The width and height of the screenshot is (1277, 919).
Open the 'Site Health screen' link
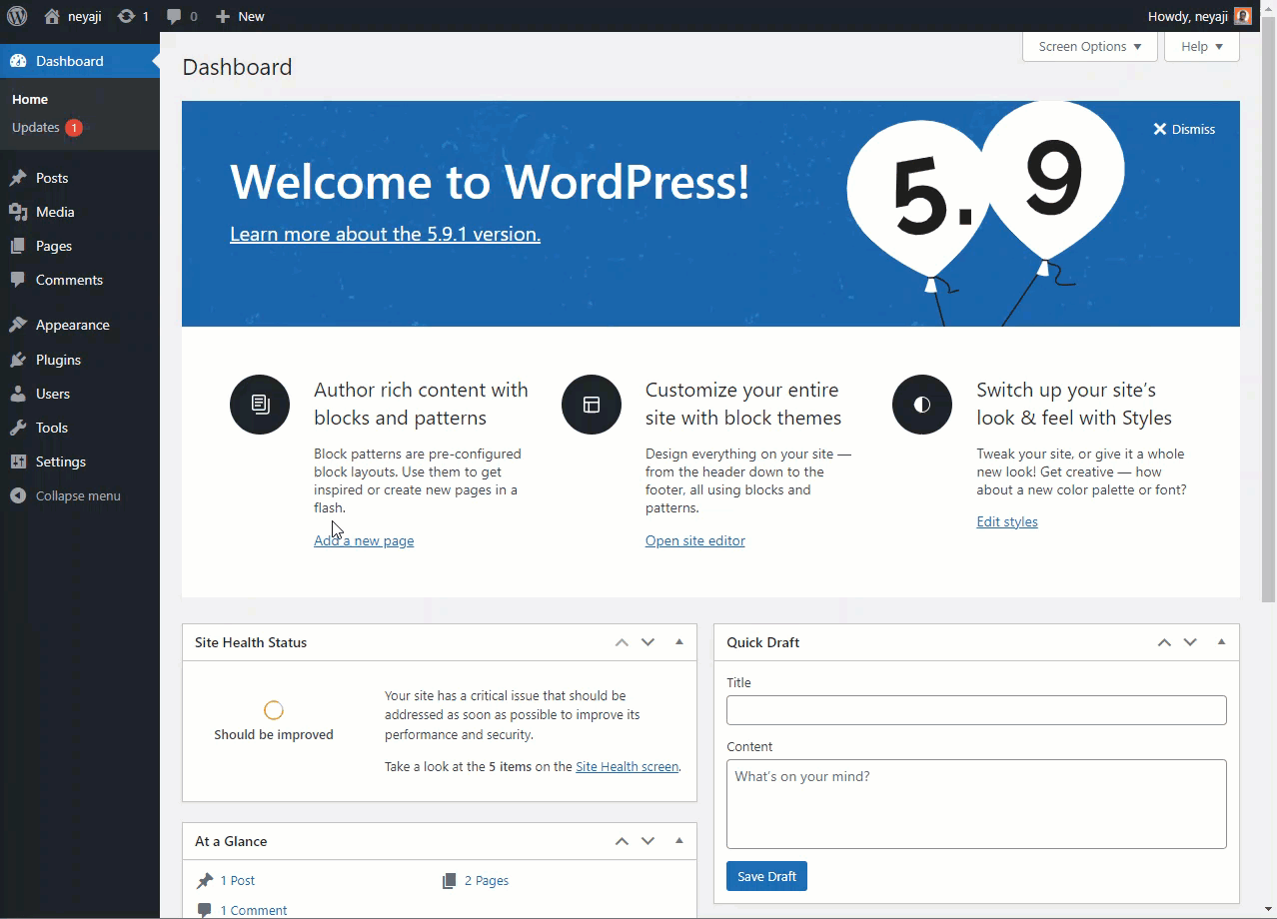pyautogui.click(x=628, y=766)
